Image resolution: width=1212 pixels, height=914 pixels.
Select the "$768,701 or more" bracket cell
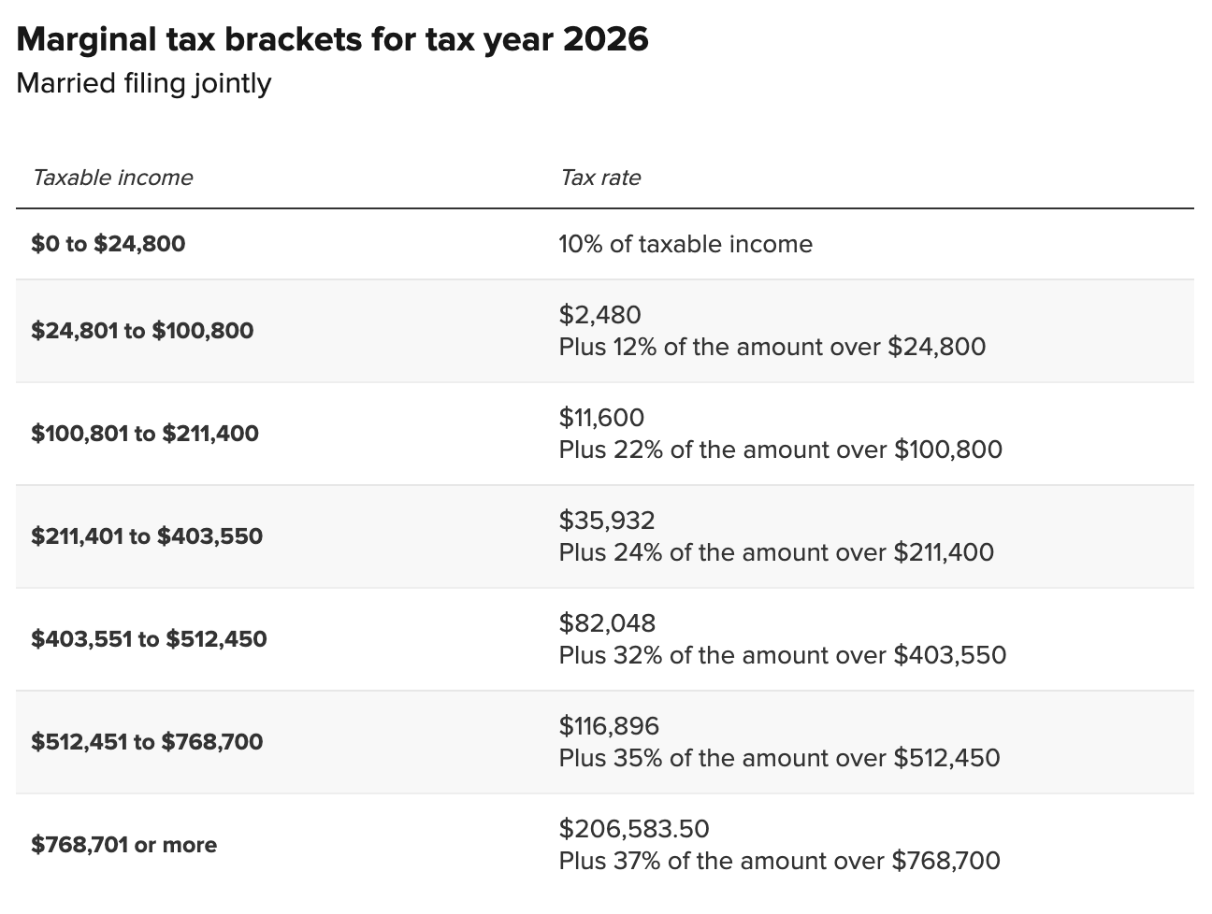click(x=124, y=845)
